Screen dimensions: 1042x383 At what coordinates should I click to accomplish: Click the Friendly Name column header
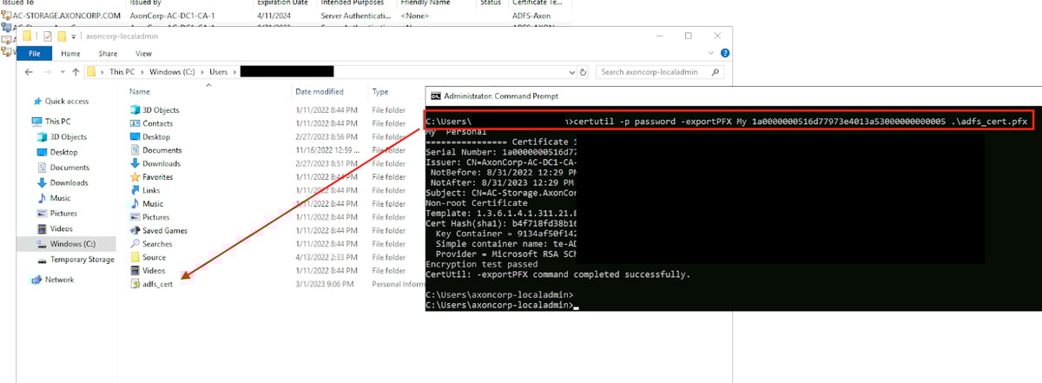424,3
